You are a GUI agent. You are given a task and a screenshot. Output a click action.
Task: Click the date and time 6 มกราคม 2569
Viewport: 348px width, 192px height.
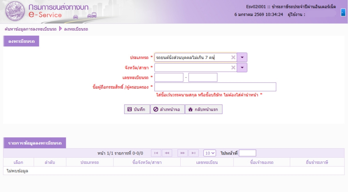[x=259, y=15]
